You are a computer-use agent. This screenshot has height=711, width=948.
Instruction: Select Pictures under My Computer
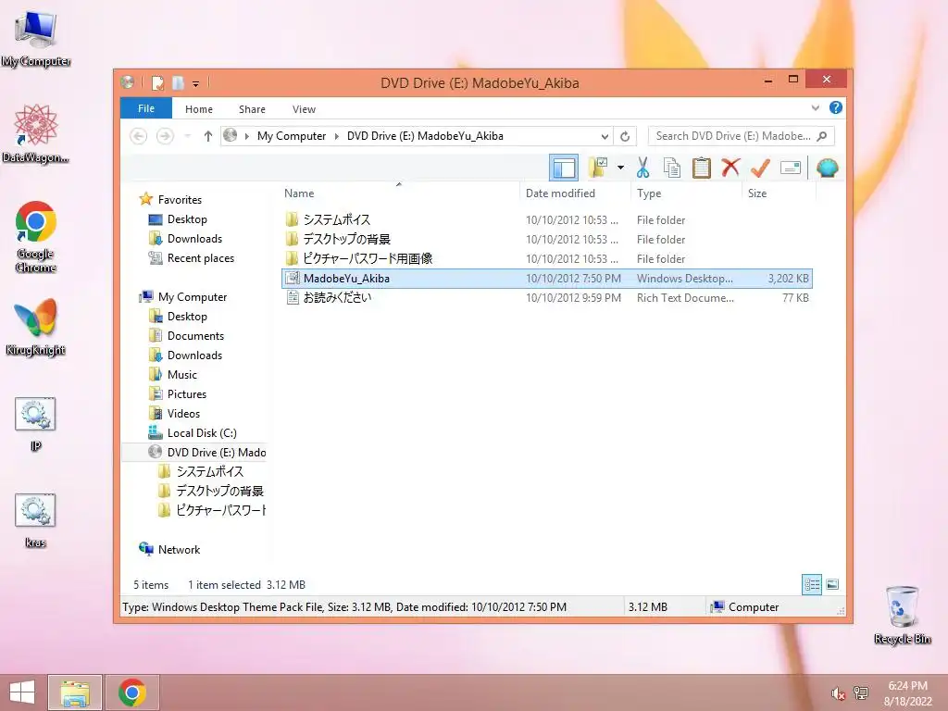(x=187, y=393)
